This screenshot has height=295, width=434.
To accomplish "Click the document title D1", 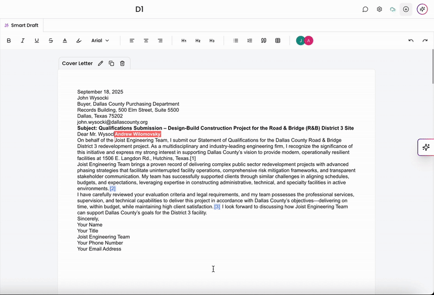I will (139, 9).
